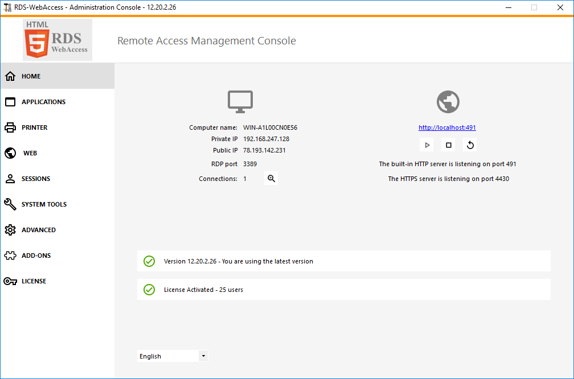574x379 pixels.
Task: Open the LICENSE section label
Action: coord(34,281)
